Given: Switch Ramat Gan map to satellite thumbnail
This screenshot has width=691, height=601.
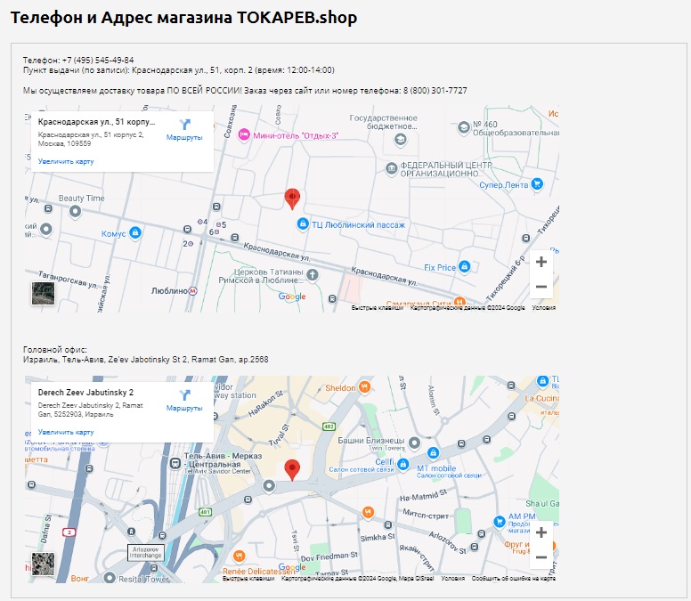Looking at the screenshot, I should click(43, 564).
